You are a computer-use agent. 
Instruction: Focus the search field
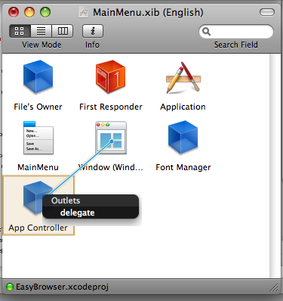coord(236,32)
